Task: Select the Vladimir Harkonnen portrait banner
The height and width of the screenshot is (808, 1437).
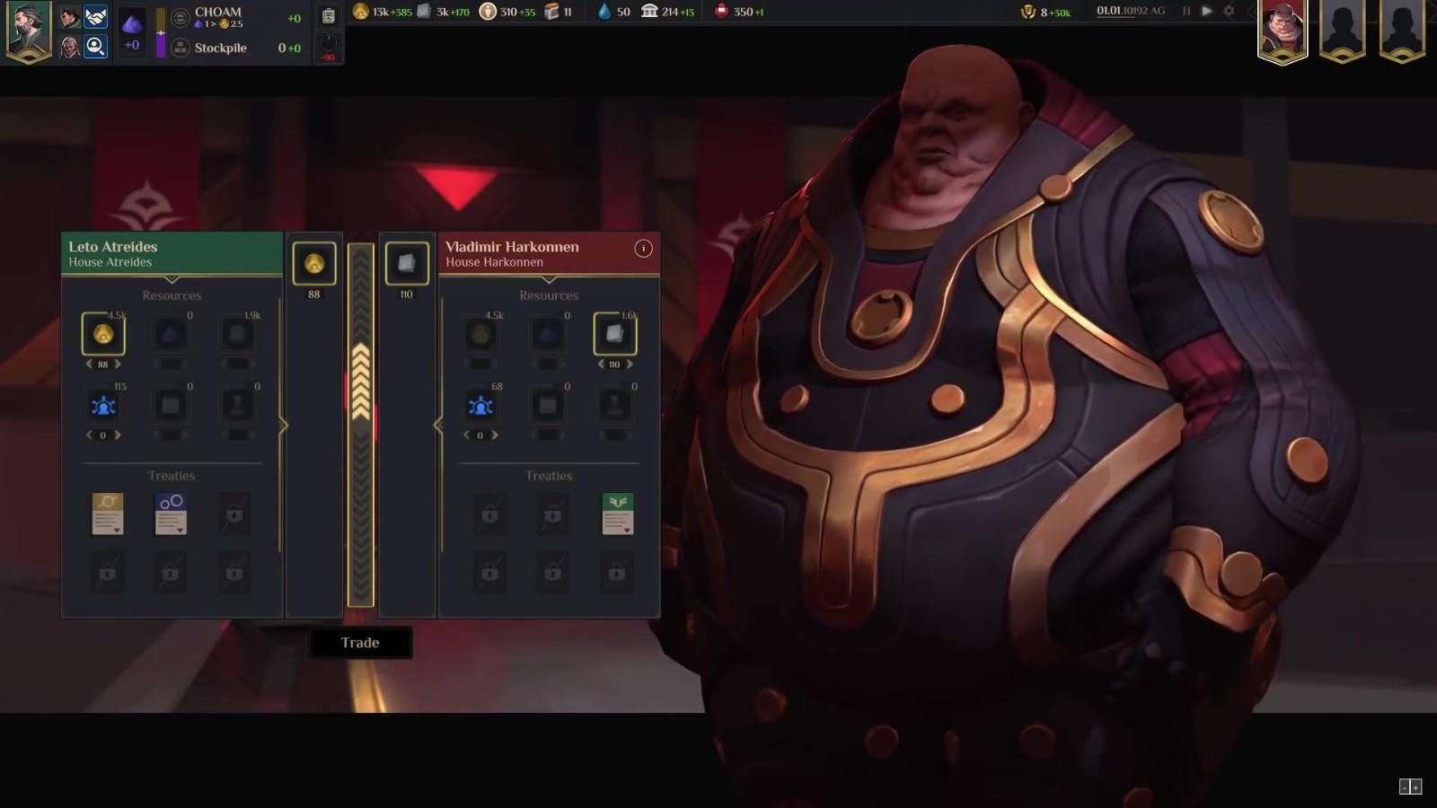Action: (1283, 31)
